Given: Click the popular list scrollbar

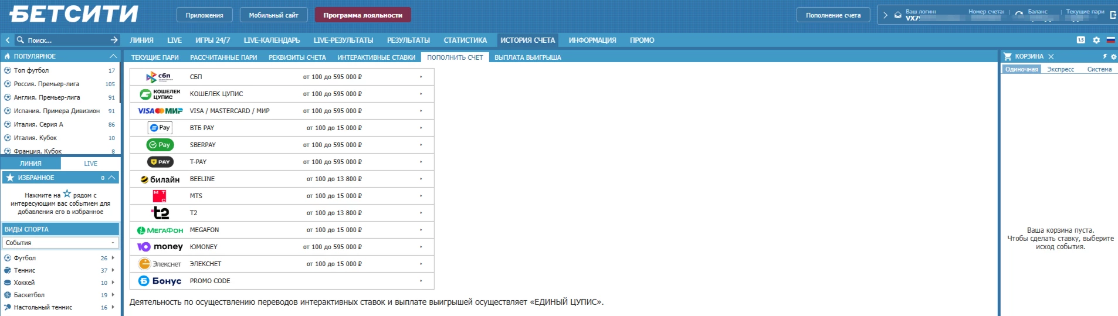Looking at the screenshot, I should coord(120,82).
